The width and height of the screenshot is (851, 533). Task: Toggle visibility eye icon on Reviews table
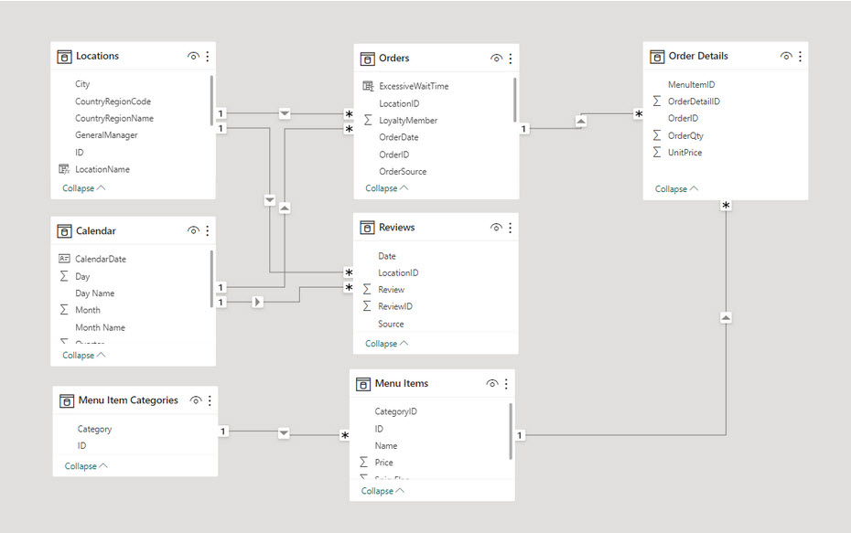496,228
